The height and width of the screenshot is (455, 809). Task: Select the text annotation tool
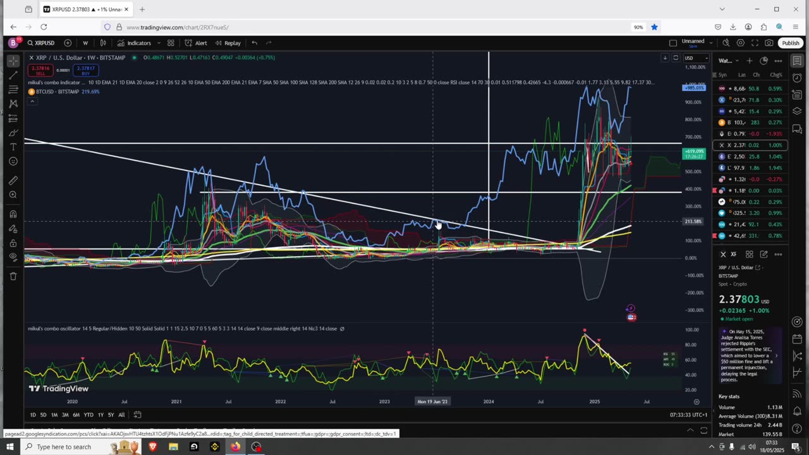click(13, 147)
